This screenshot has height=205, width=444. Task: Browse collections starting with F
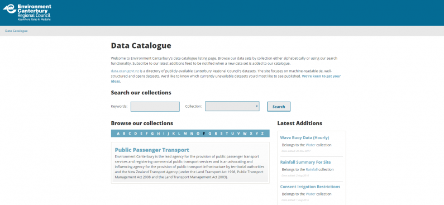click(x=146, y=134)
